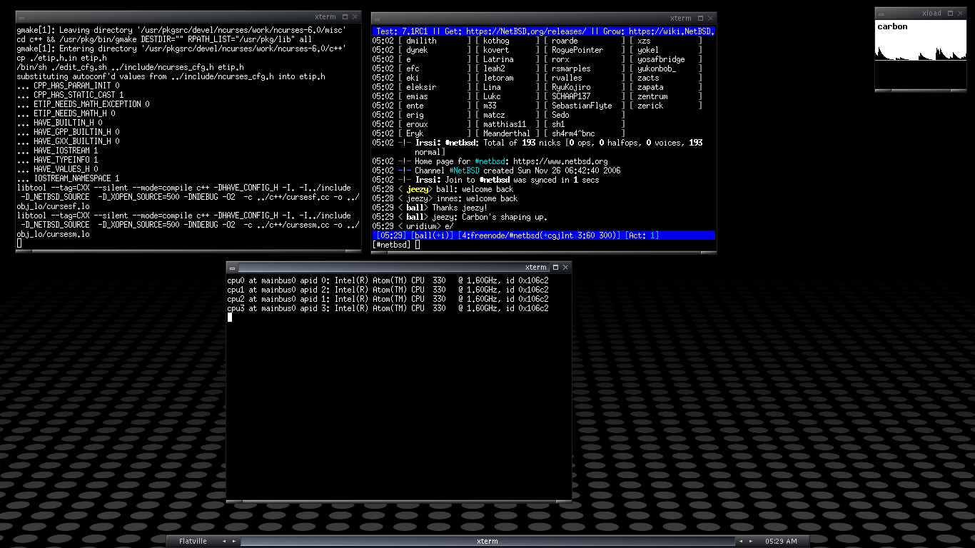The image size is (975, 548).
Task: Click the irssi status bar Act: 1 indicator
Action: pos(642,235)
